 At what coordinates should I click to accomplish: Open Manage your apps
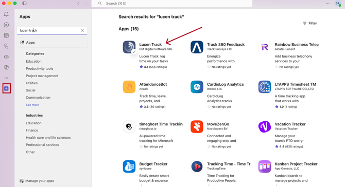click(x=37, y=181)
